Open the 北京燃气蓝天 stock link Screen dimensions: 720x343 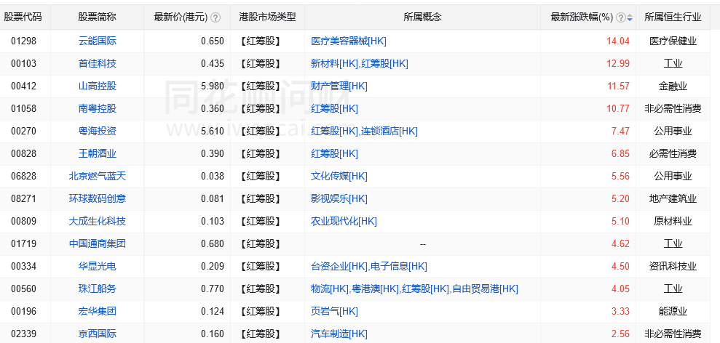[x=97, y=176]
